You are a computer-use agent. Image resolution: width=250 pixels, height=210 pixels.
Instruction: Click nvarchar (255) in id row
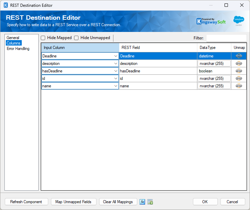click(x=214, y=78)
